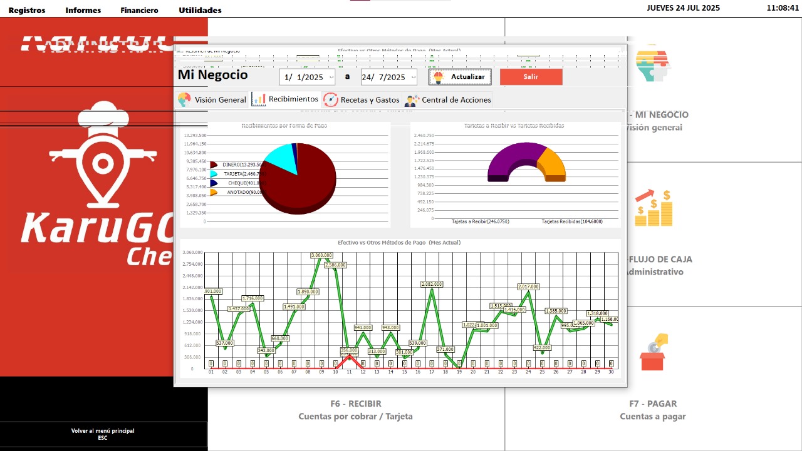Click the lightbulb icon on Actualizar
The height and width of the screenshot is (451, 802).
[439, 77]
